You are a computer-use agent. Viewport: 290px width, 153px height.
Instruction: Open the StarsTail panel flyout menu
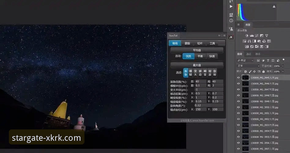coord(224,35)
